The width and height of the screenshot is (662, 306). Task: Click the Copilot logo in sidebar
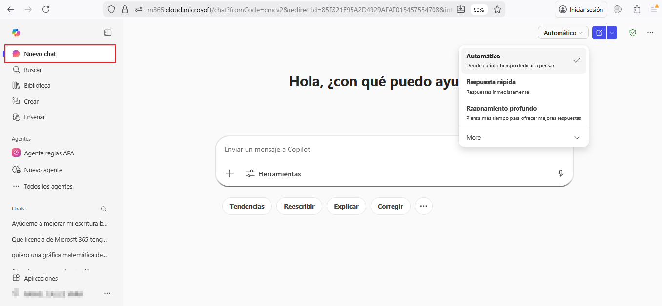coord(16,33)
